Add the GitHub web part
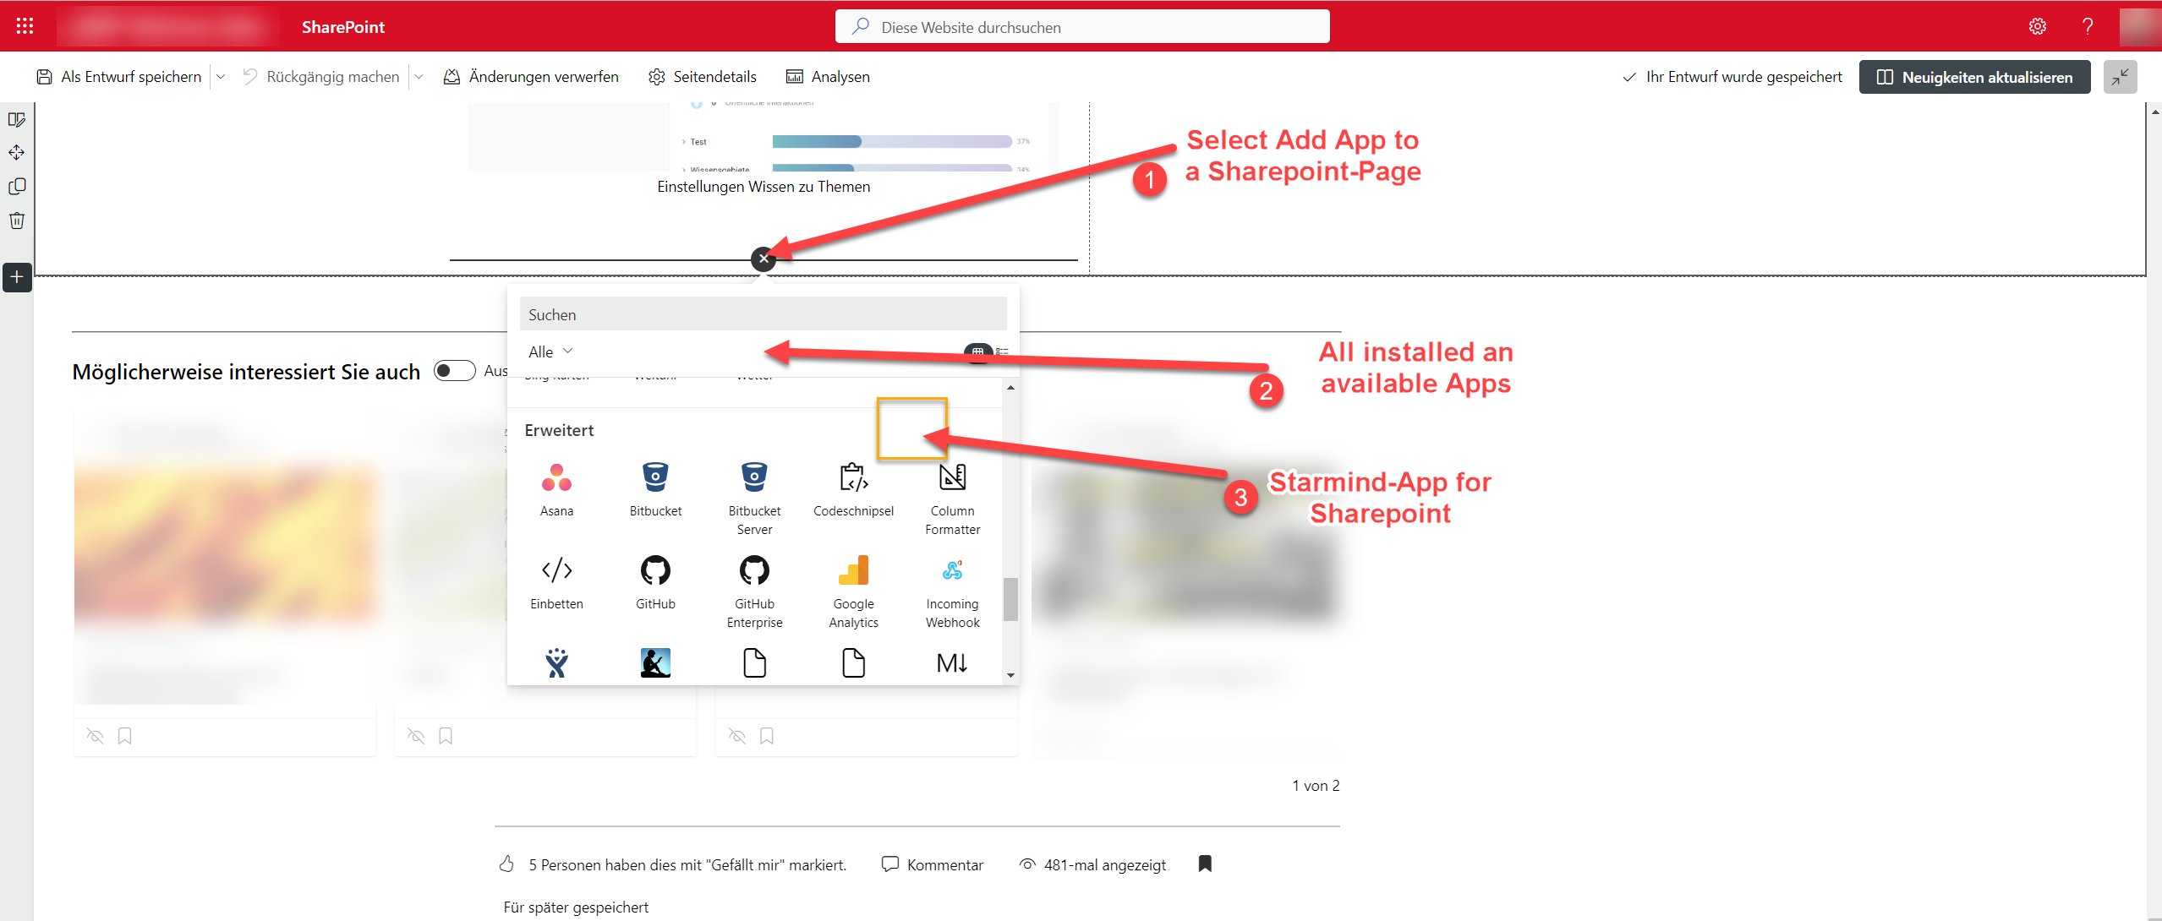The image size is (2162, 921). (655, 582)
